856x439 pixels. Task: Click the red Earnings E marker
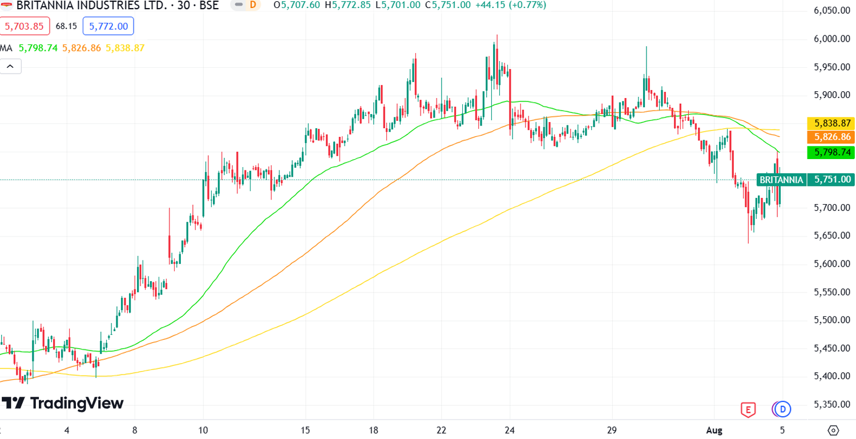[x=748, y=409]
